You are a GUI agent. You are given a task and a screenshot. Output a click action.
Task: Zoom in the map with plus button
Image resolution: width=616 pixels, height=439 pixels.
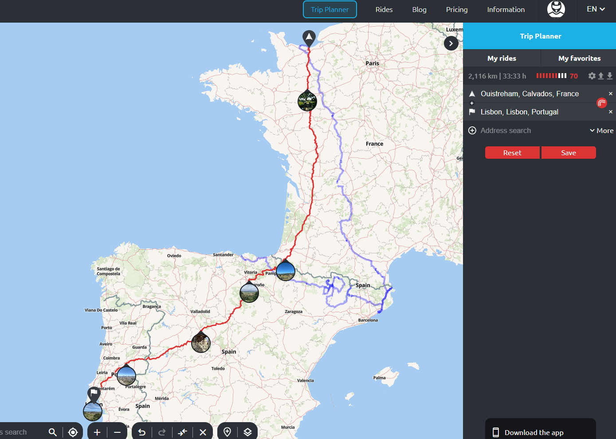tap(97, 432)
